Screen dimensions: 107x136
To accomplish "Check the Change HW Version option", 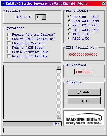I will 9,43.
